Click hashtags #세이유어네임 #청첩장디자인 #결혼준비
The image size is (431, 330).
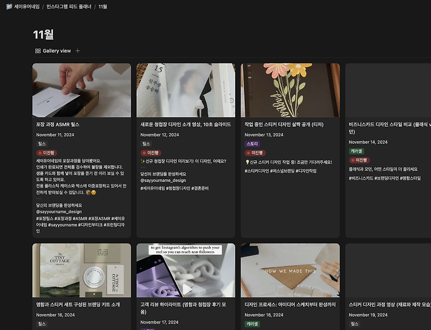tap(174, 188)
